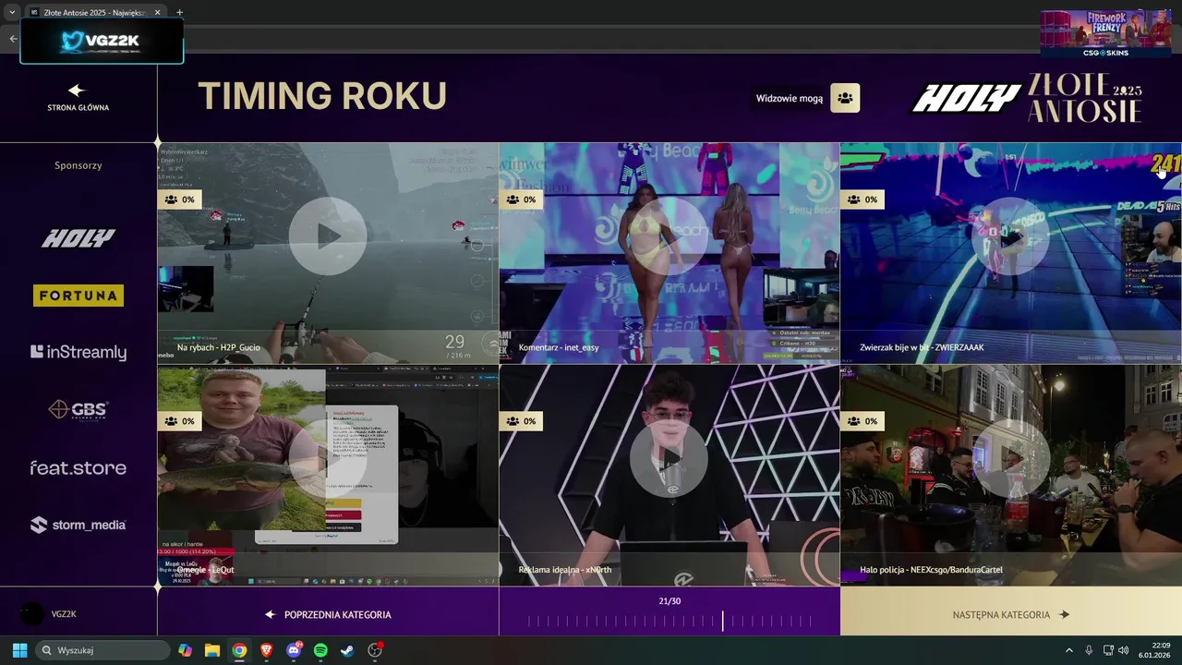This screenshot has height=665, width=1182.
Task: Go to 'NASTĘPNA KATEGORIA'
Action: click(x=1010, y=614)
